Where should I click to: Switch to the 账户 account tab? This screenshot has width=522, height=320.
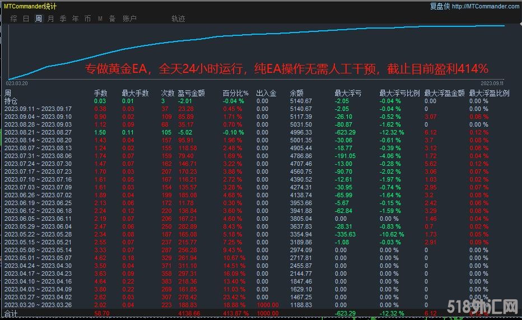[x=129, y=18]
